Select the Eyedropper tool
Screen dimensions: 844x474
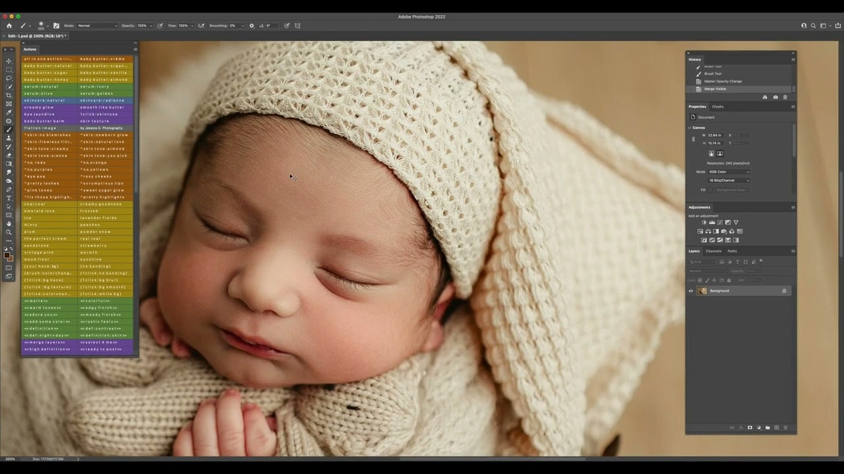(x=9, y=111)
